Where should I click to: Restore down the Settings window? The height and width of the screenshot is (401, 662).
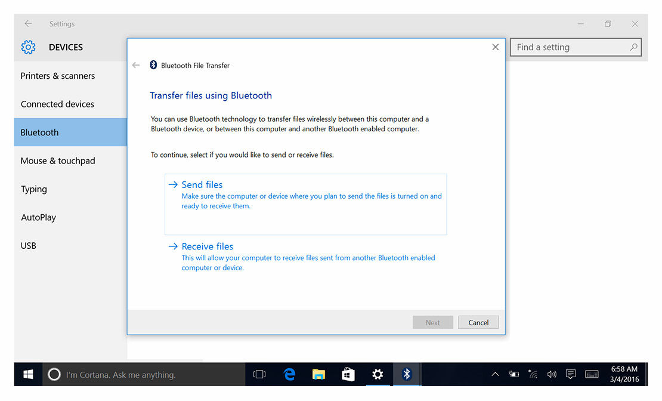point(608,24)
